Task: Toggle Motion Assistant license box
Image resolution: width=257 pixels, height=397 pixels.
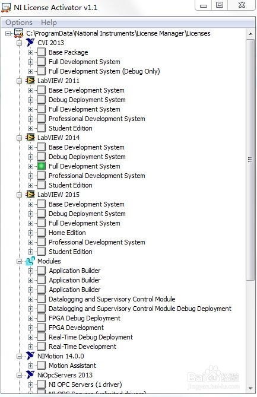Action: point(42,366)
